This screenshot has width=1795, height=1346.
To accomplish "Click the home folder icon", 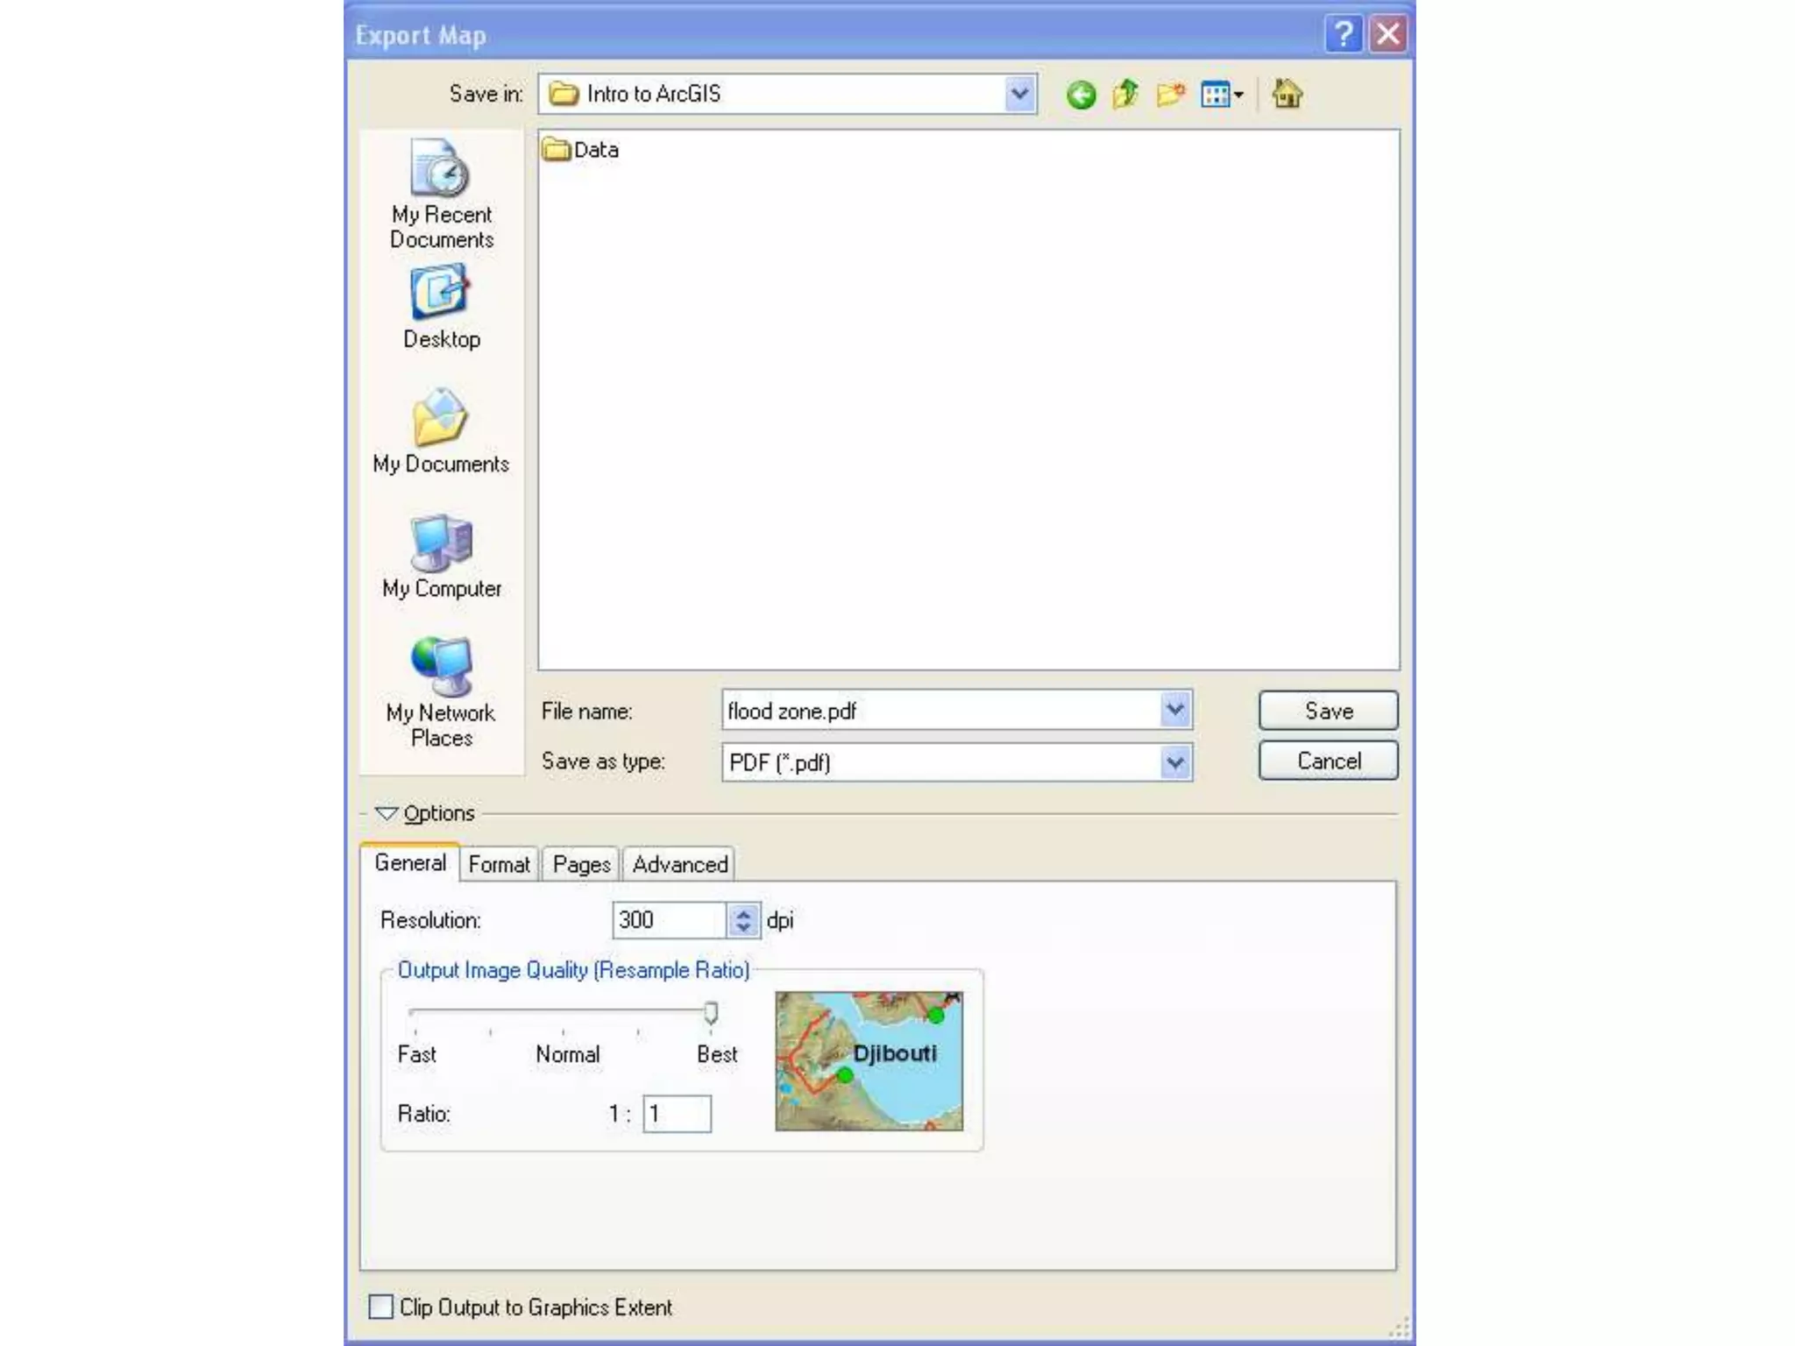I will 1287,94.
